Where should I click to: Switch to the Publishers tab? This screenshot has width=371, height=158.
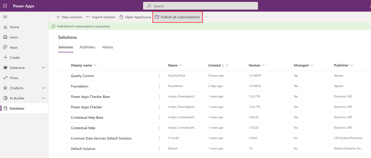click(x=87, y=47)
